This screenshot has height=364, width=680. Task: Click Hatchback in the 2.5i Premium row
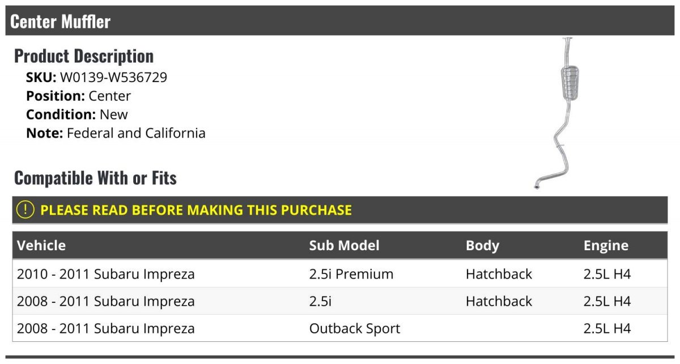499,274
